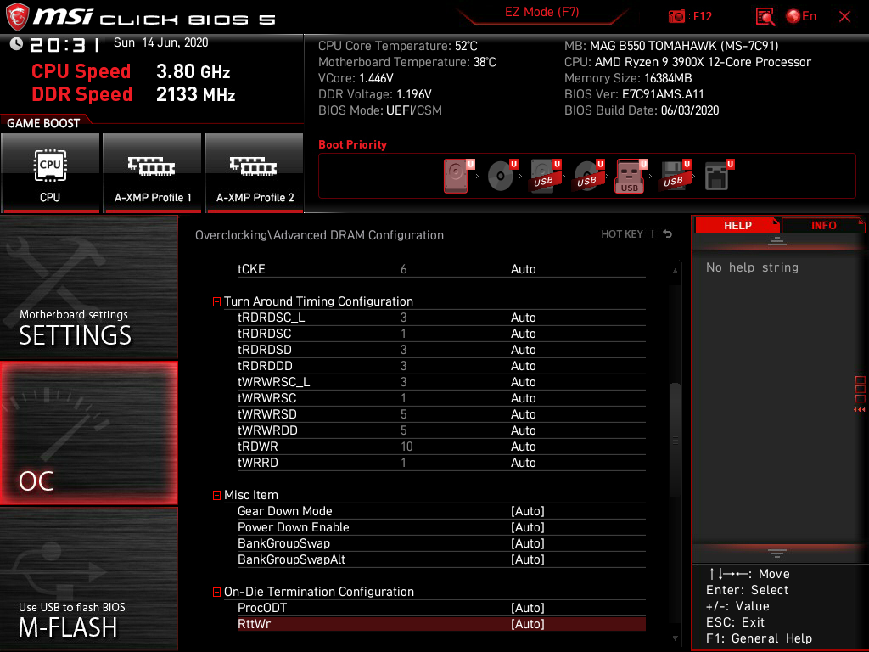
Task: Close the BIOS with the X icon
Action: [x=844, y=17]
